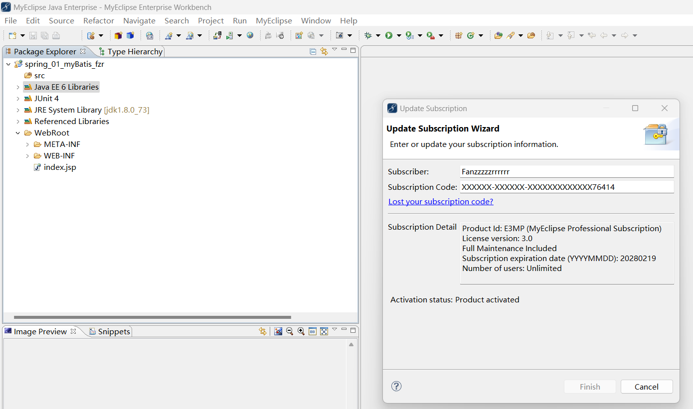Switch to the Type Hierarchy tab
693x409 pixels.
point(131,52)
